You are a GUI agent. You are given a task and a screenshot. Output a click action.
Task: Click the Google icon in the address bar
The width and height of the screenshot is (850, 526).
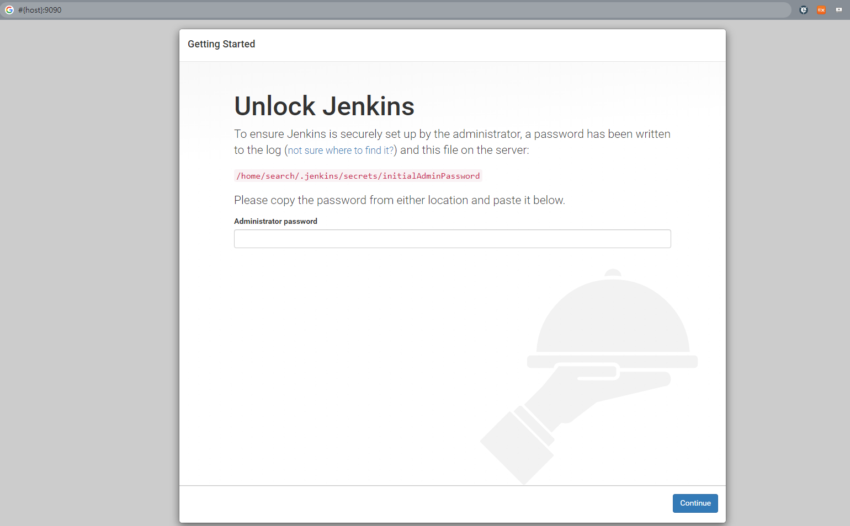tap(9, 10)
